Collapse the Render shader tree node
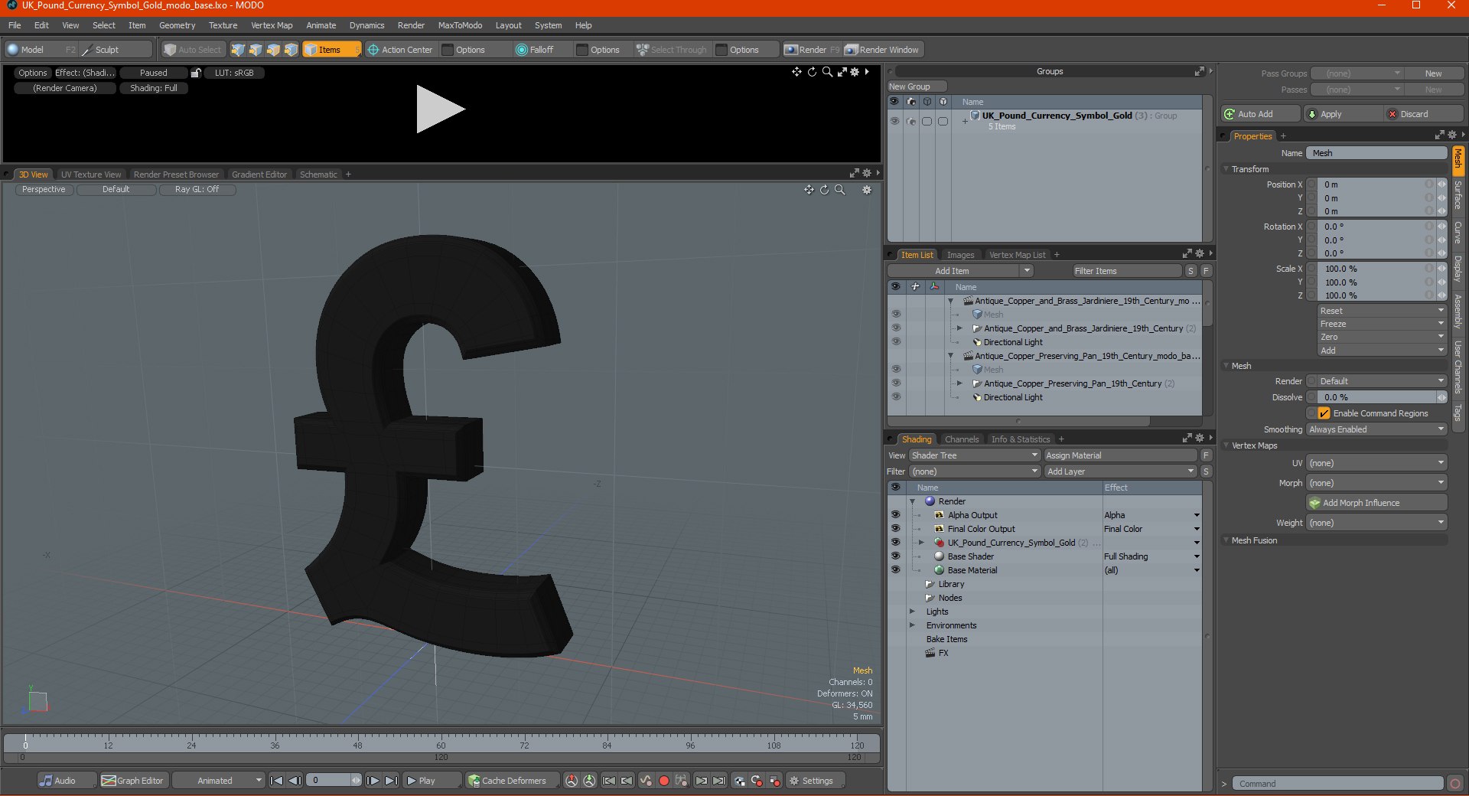 (912, 501)
